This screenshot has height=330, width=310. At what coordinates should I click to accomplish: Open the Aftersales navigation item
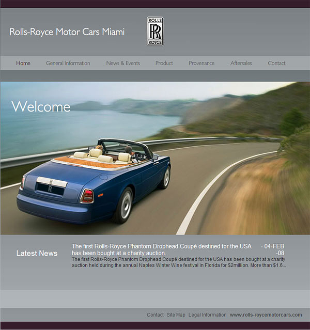(241, 63)
